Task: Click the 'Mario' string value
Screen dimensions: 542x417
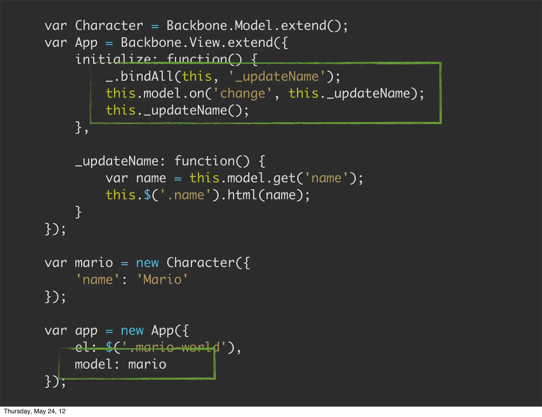Action: (x=162, y=280)
